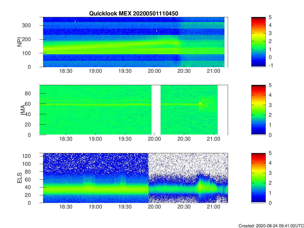Click the 19:00 tick under NPI panel

point(96,71)
